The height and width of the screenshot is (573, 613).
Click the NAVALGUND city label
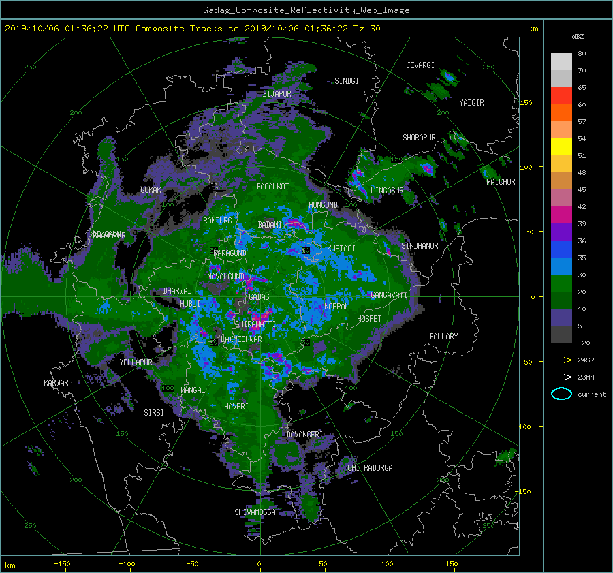tap(225, 277)
